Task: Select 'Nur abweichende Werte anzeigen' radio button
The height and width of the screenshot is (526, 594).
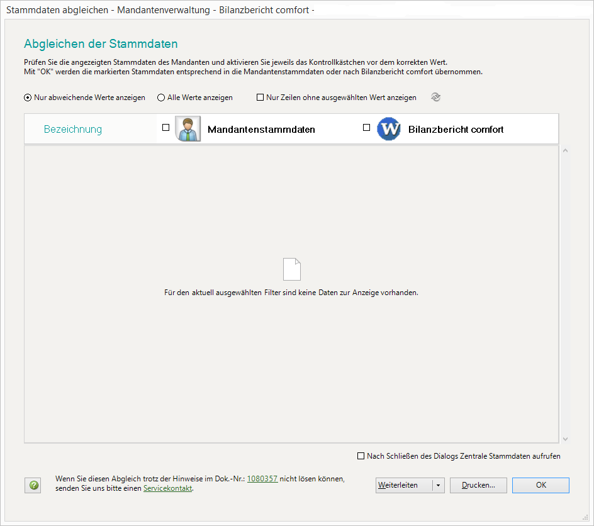Action: [28, 98]
